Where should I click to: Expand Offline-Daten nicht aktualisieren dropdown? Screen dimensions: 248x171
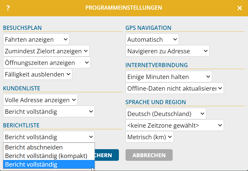175,88
